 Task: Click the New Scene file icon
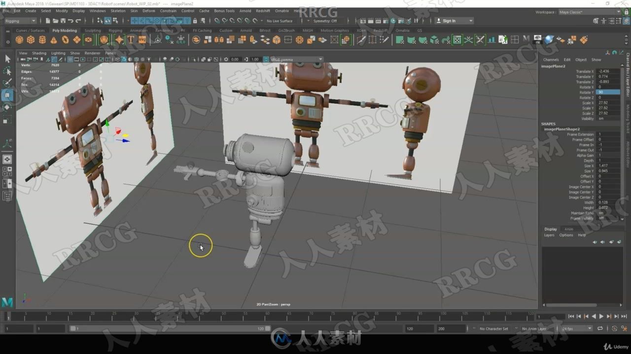pyautogui.click(x=48, y=21)
